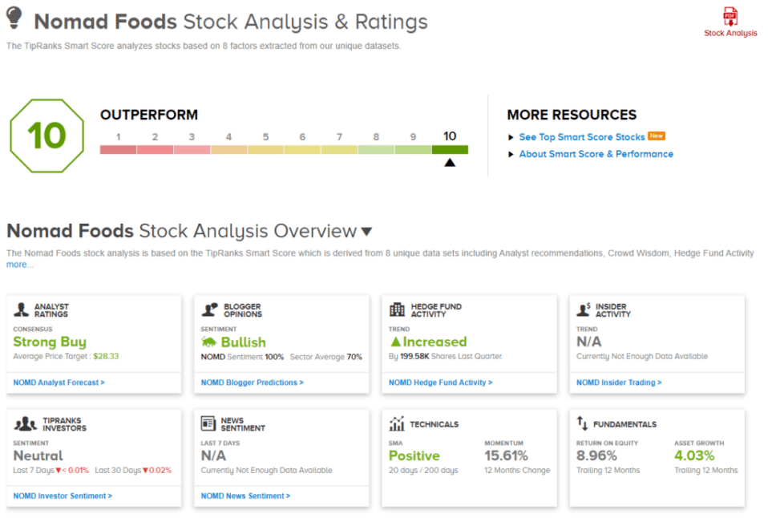Click the Analyst Ratings person icon

(x=21, y=310)
